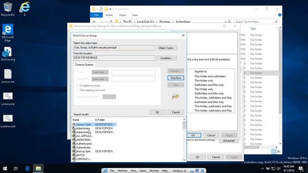
Task: Click Explorer help question-mark icon
Action: click(280, 15)
